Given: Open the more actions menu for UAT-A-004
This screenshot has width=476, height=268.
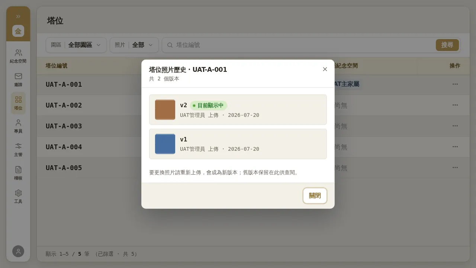Looking at the screenshot, I should [x=455, y=147].
